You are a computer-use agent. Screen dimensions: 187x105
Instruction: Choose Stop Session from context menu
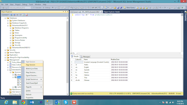point(32,65)
